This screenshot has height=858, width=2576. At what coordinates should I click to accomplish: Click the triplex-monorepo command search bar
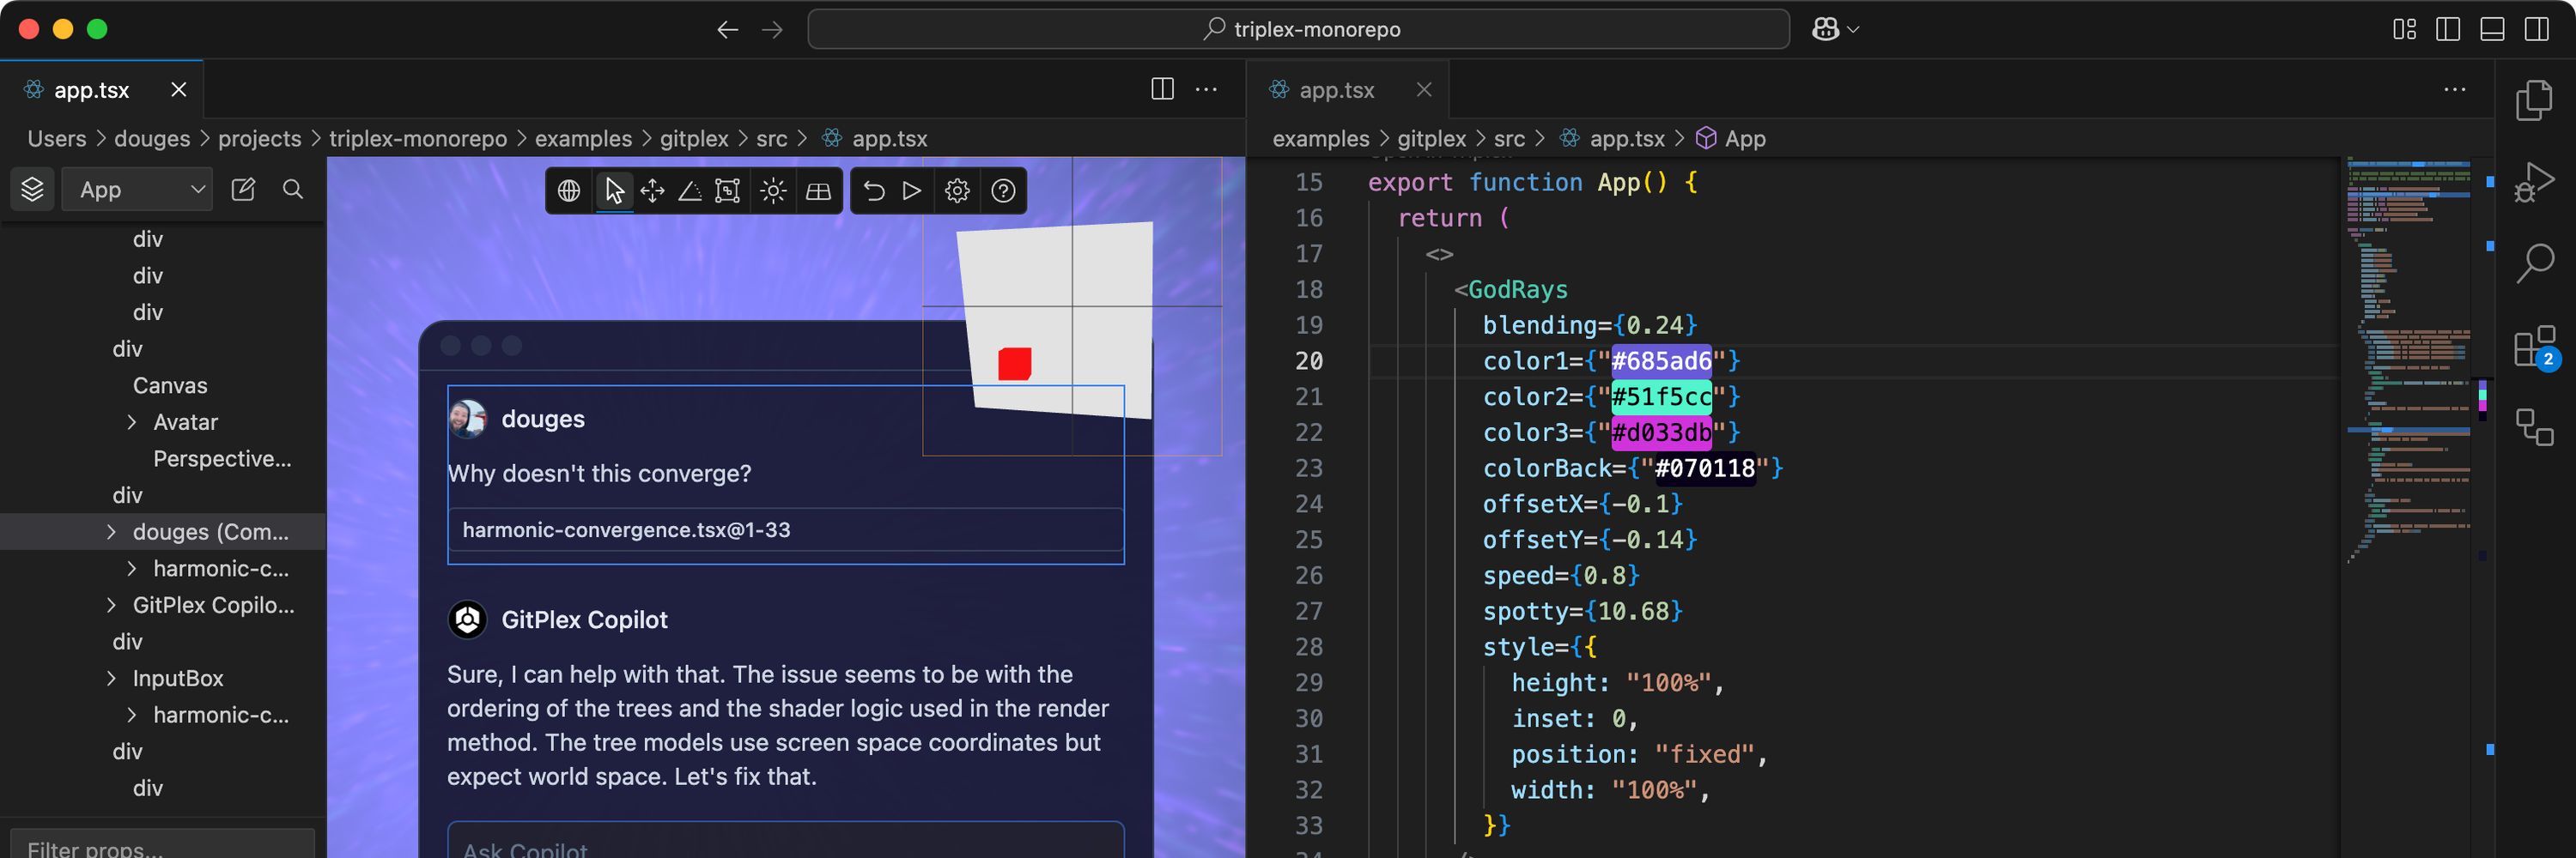coord(1298,29)
